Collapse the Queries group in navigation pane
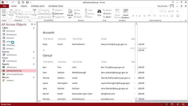Viewport: 188px width, 106px height. pyautogui.click(x=34, y=52)
